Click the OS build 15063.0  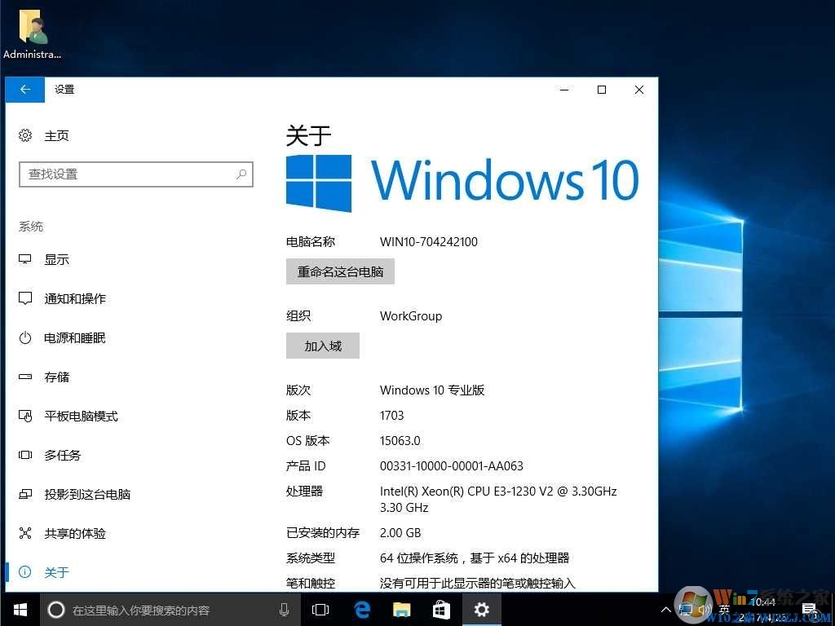click(x=400, y=441)
